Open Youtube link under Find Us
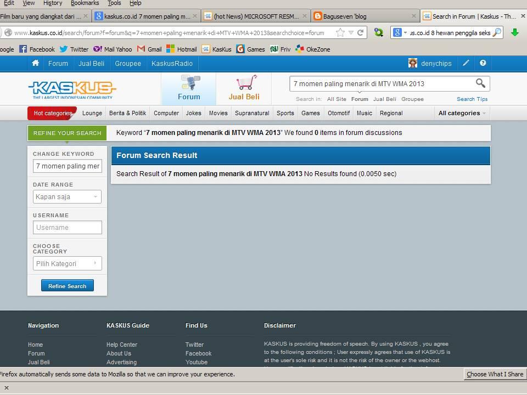 197,362
